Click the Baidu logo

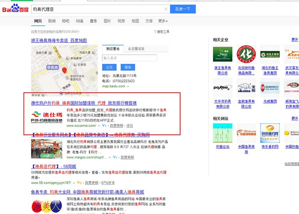(x=15, y=9)
